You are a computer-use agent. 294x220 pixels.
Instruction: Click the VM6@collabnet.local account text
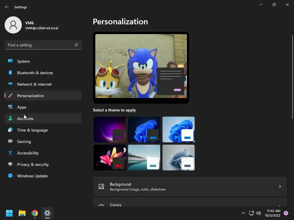coord(42,28)
